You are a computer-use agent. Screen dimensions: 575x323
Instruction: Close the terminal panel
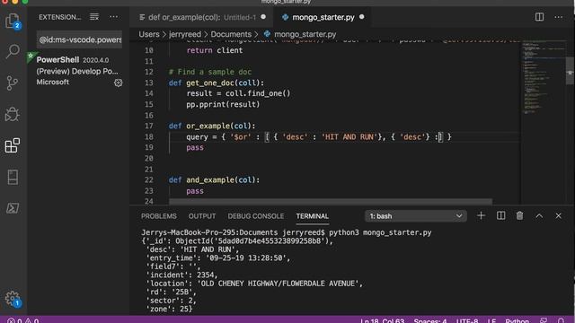pyautogui.click(x=558, y=215)
